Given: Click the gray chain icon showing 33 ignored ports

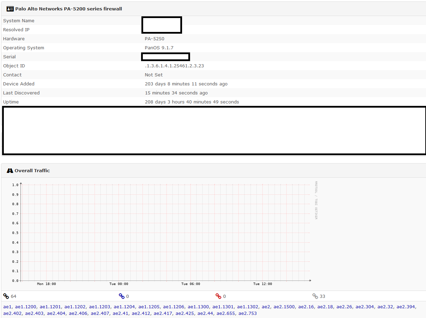Looking at the screenshot, I should tap(316, 296).
